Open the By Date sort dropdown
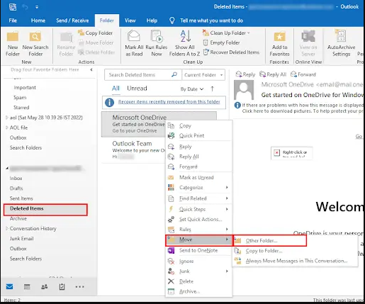 pyautogui.click(x=192, y=89)
